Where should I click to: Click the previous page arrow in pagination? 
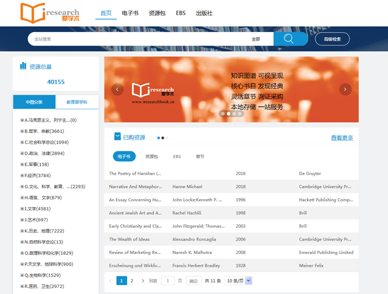pyautogui.click(x=110, y=281)
